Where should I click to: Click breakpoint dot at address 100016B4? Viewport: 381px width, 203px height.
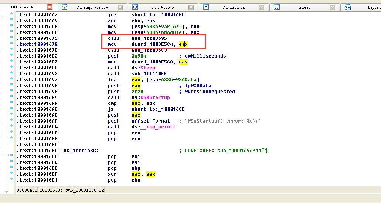[x=11, y=126]
